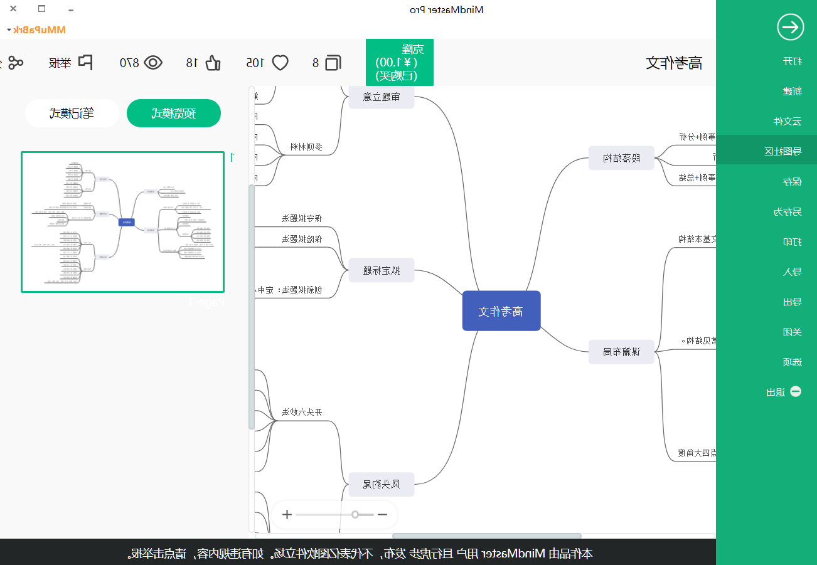Open 选项 in the sidebar menu

(x=793, y=362)
